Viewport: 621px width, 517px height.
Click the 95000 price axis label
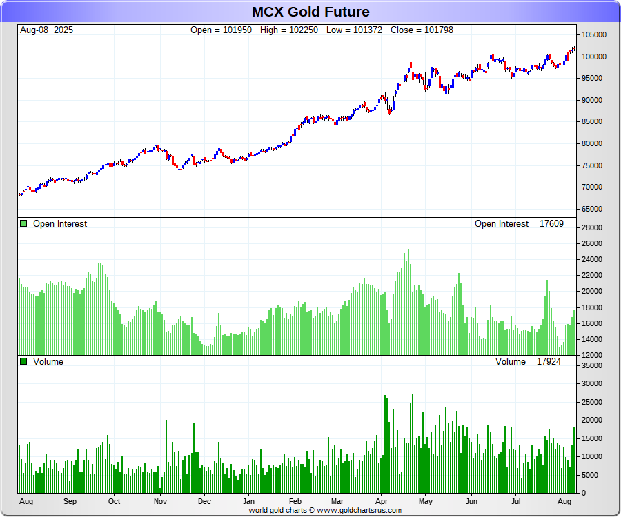(592, 79)
